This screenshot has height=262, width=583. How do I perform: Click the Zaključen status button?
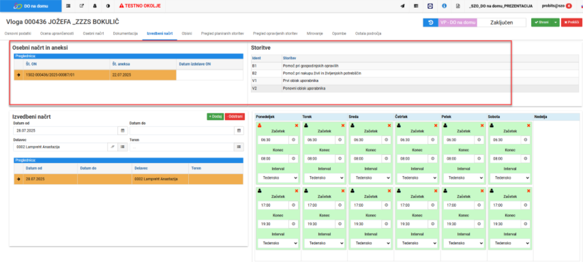(501, 23)
